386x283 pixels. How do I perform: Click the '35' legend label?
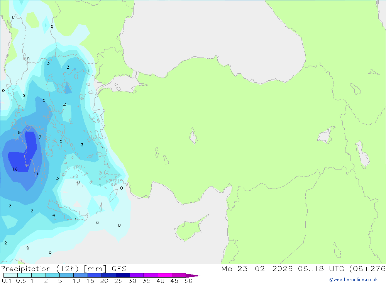click(146, 281)
